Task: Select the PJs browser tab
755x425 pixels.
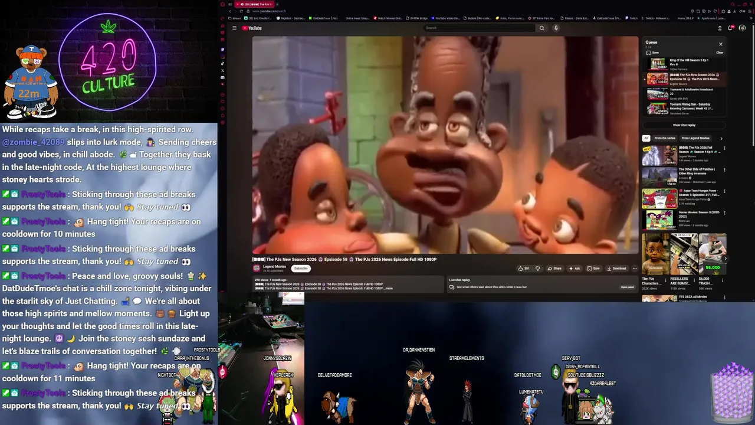Action: 254,4
